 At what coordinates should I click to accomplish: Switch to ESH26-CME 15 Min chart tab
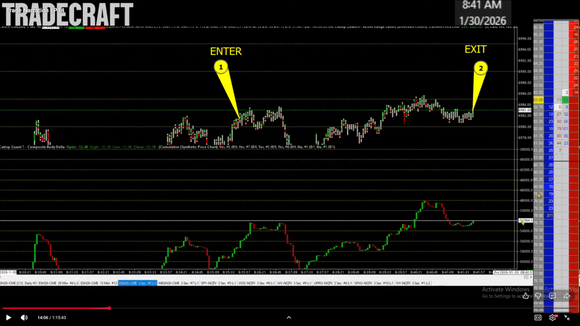click(99, 282)
